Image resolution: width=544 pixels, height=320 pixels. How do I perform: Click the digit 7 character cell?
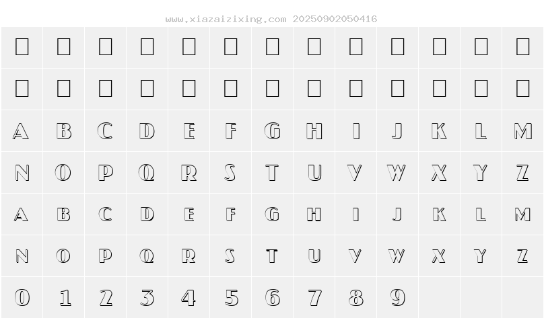pos(314,298)
